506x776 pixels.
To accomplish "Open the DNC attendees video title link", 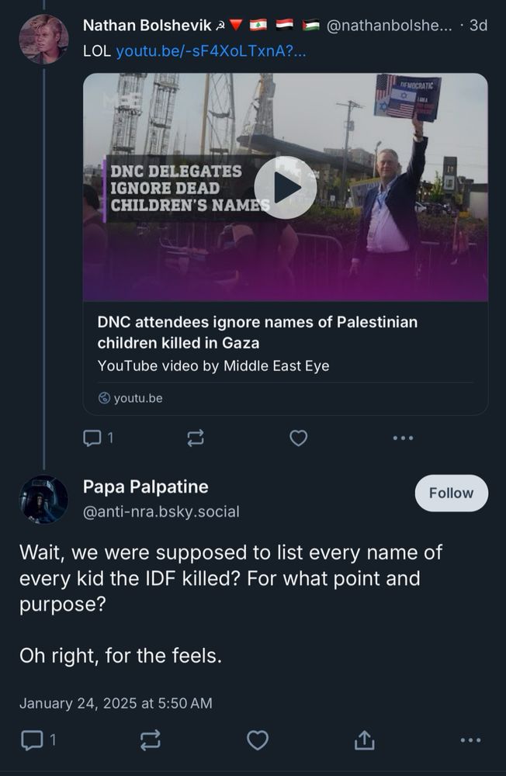I will (257, 330).
